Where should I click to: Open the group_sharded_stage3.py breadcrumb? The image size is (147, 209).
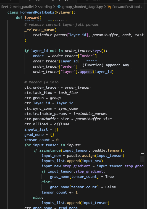point(82,7)
